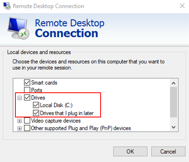Close the Remote Desktop Connection dialog
189x162 pixels.
pos(182,6)
